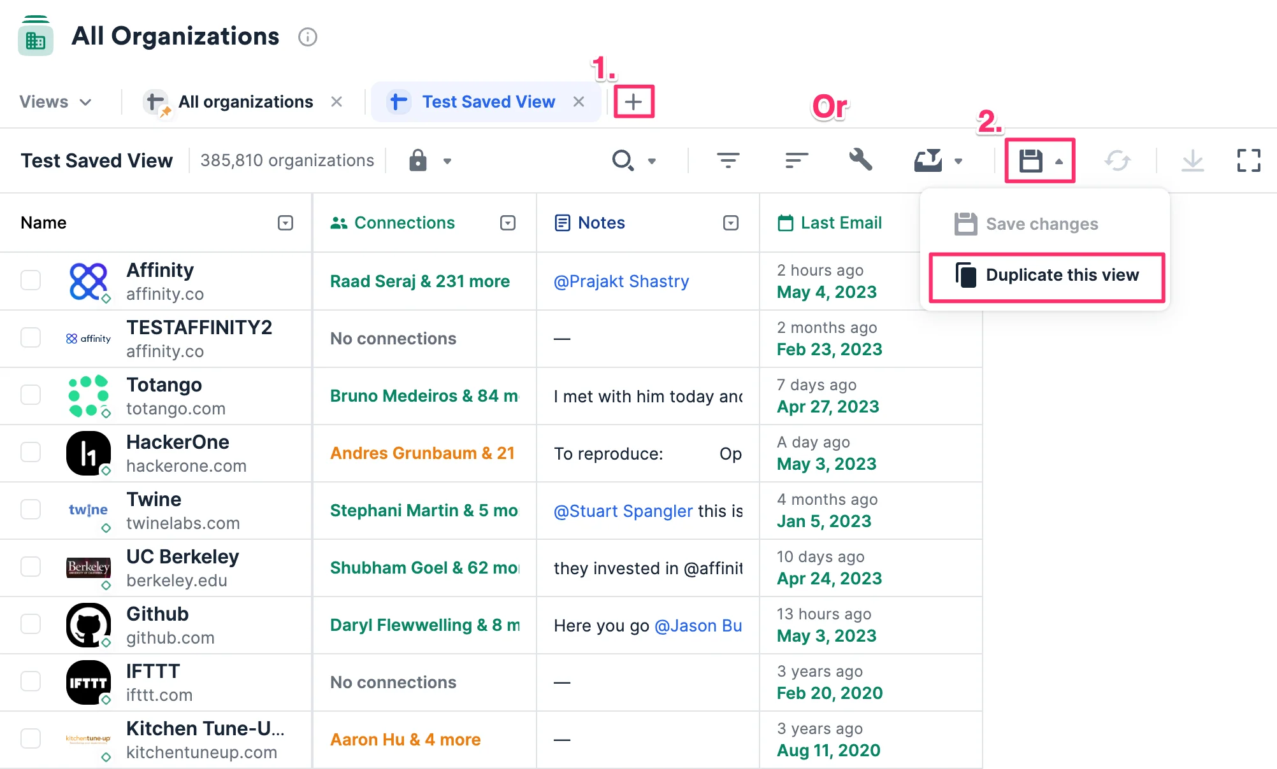Viewport: 1277px width, 769px height.
Task: Click the export tray icon
Action: tap(928, 160)
